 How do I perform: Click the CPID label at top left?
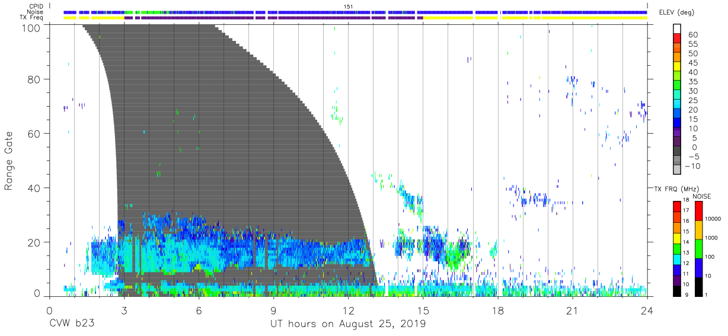[36, 6]
